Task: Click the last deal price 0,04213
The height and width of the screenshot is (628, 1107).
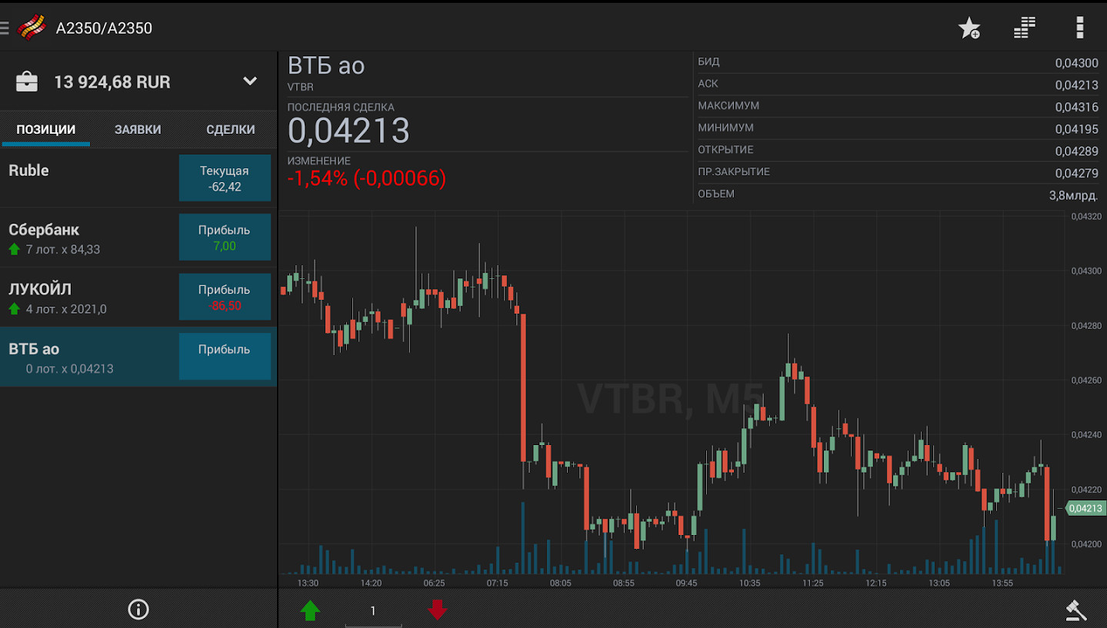Action: pos(348,131)
